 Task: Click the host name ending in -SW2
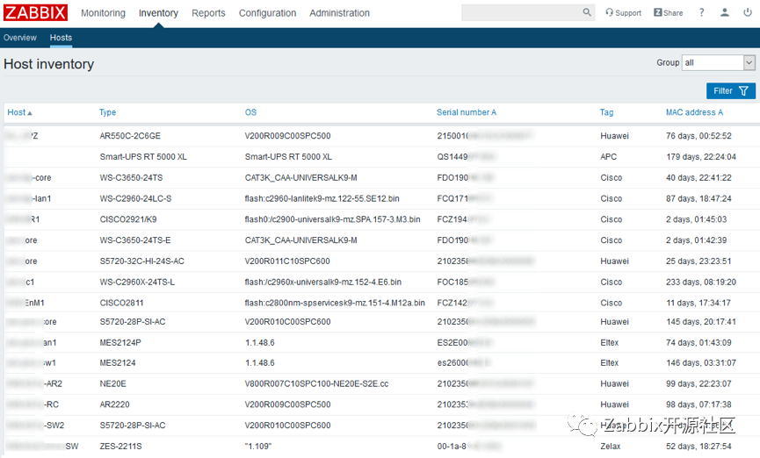point(35,425)
